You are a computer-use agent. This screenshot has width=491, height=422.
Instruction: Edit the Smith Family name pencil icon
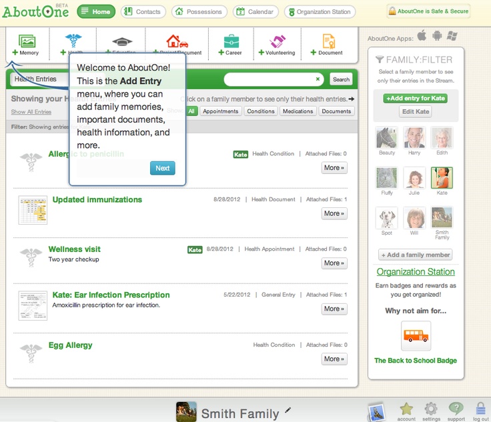pyautogui.click(x=288, y=410)
